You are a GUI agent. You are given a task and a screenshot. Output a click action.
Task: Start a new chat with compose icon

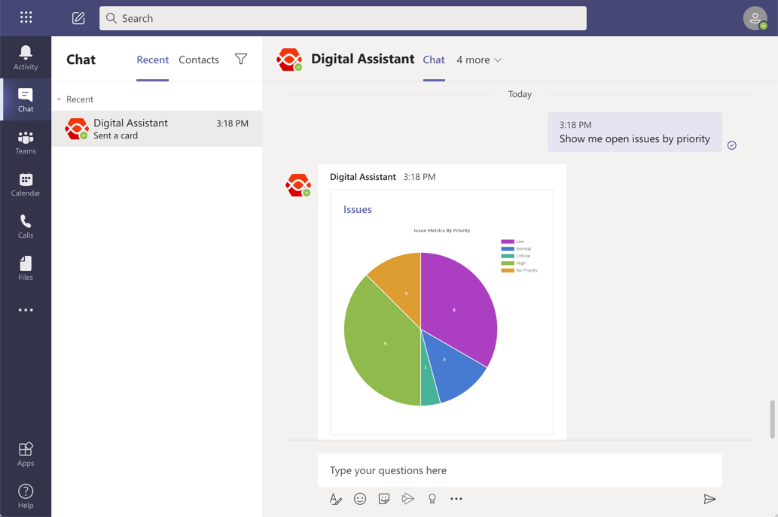(x=78, y=18)
